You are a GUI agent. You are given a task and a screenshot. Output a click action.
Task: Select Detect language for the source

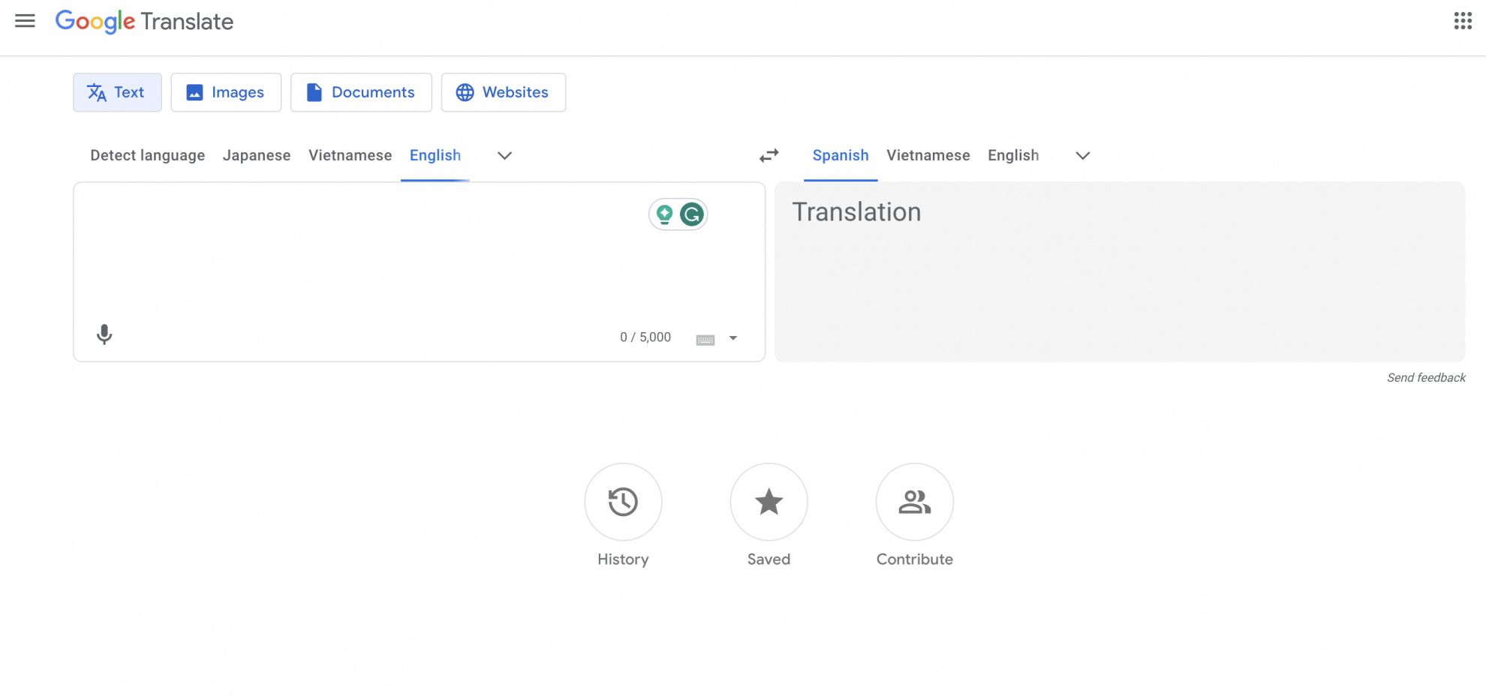pos(147,155)
